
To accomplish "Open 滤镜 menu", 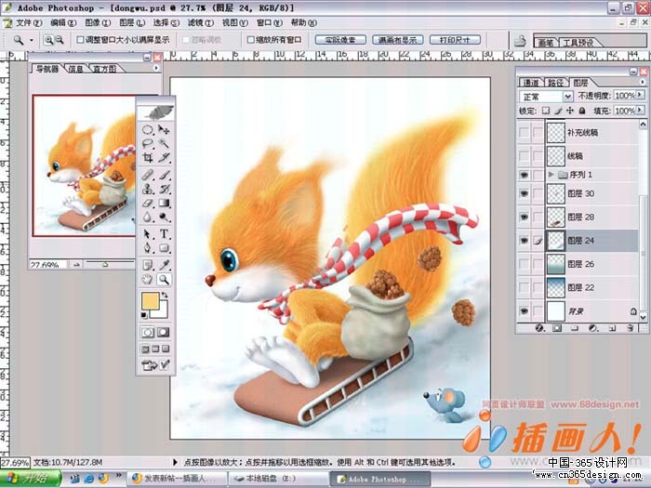I will coord(201,23).
